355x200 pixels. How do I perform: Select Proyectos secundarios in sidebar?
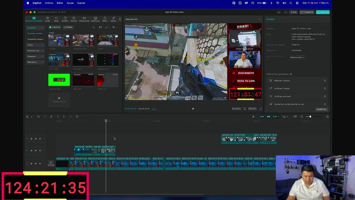[35, 39]
